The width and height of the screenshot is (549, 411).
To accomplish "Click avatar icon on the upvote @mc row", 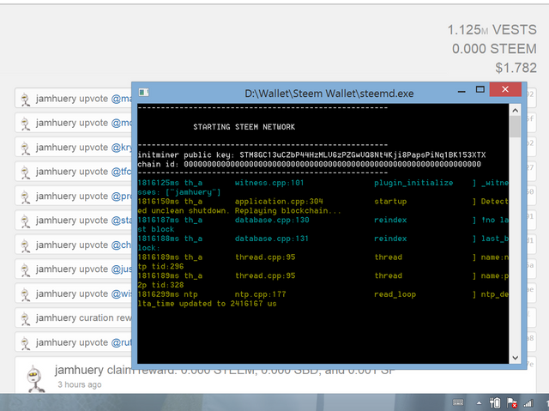I will point(26,124).
